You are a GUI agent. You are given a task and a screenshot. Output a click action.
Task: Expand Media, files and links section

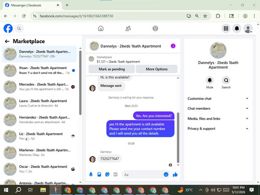218,119
